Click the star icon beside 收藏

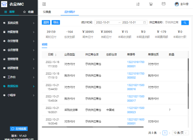point(24,12)
